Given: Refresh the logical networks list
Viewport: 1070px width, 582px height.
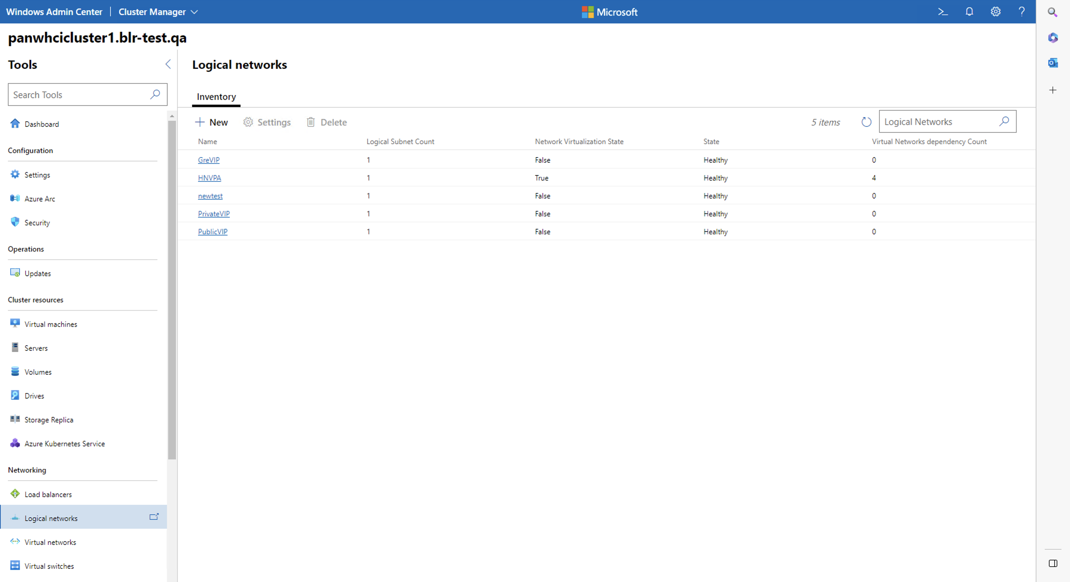Looking at the screenshot, I should (866, 122).
